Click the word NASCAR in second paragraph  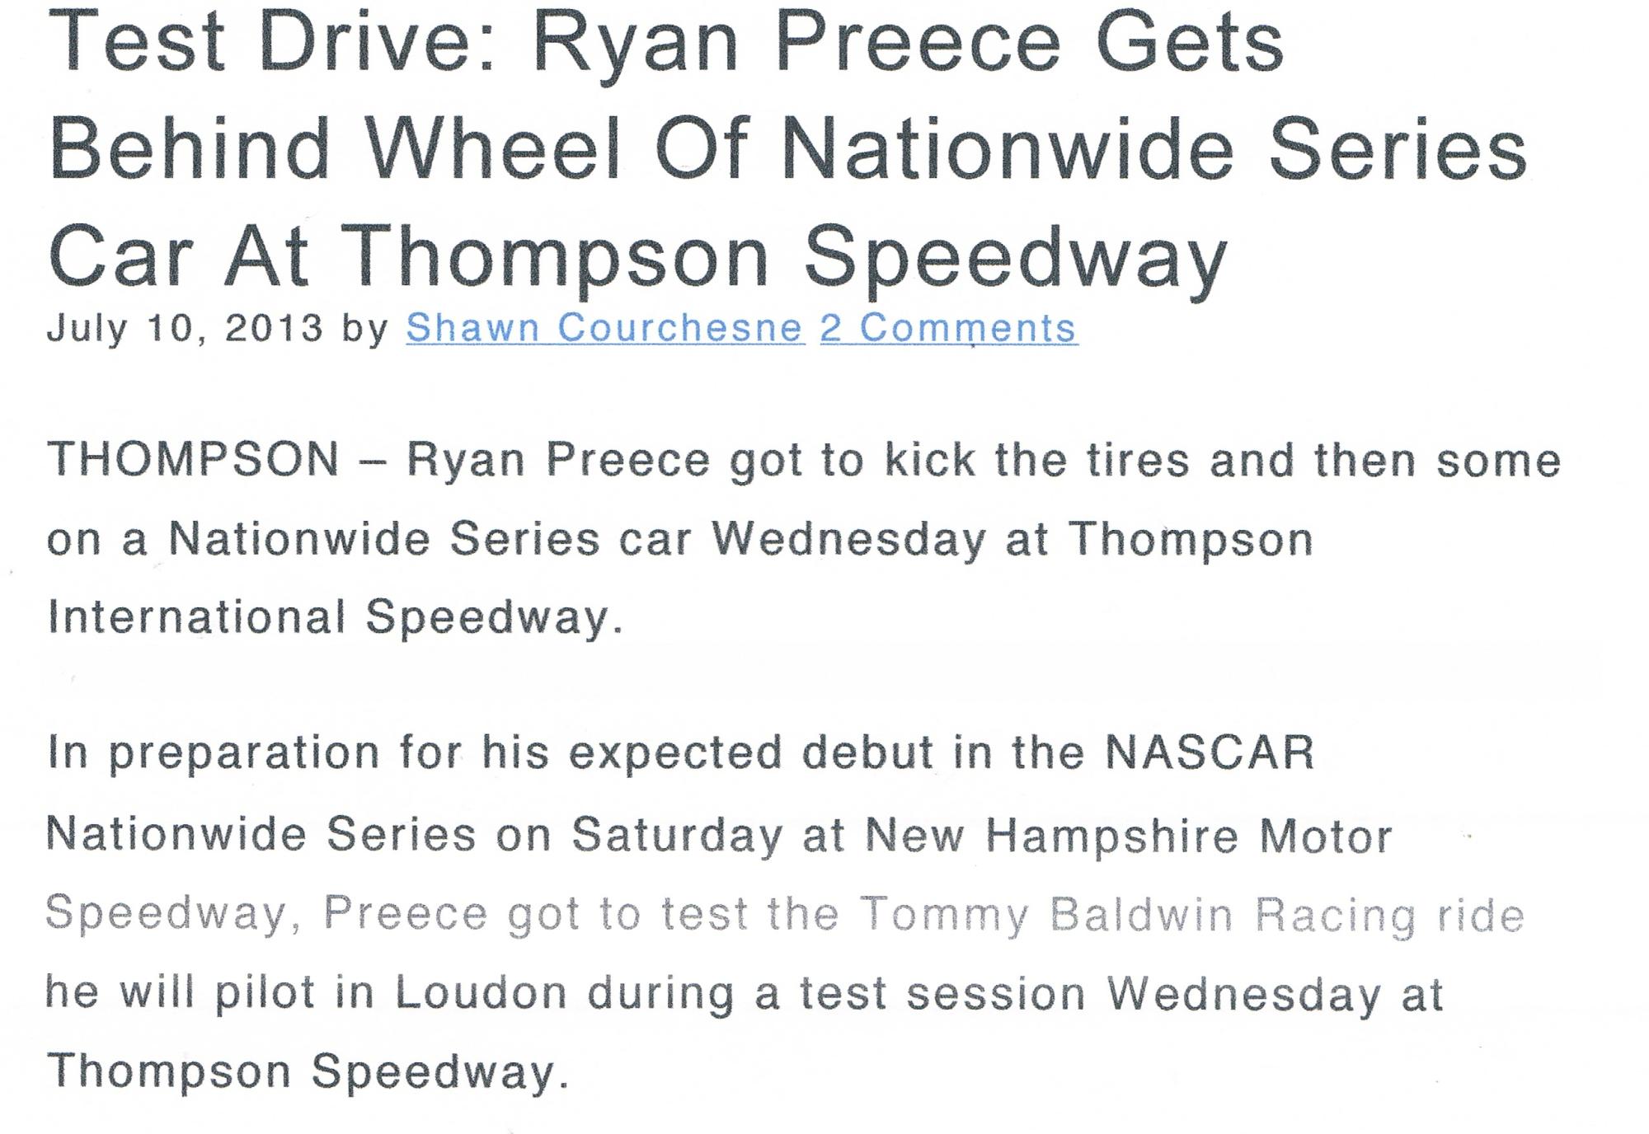(1210, 752)
